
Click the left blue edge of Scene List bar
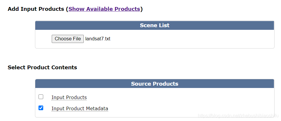coord(40,25)
